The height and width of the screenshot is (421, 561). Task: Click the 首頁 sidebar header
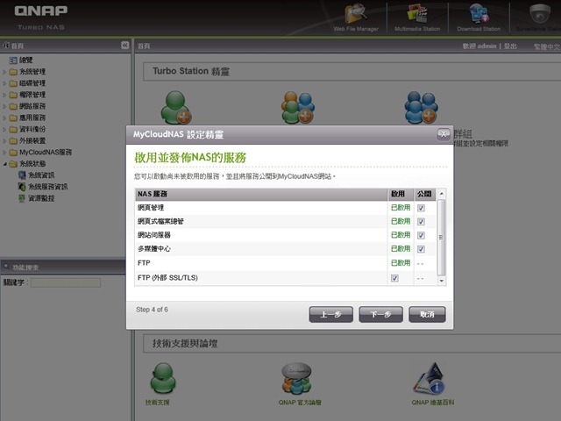coord(17,46)
